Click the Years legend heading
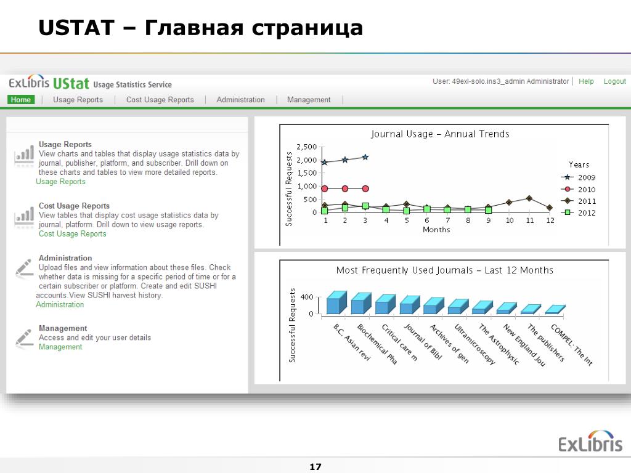This screenshot has width=631, height=473. tap(579, 164)
